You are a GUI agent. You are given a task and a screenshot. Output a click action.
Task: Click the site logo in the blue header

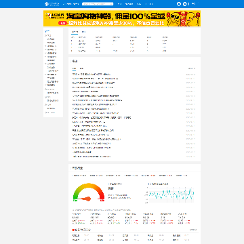(x=52, y=4)
